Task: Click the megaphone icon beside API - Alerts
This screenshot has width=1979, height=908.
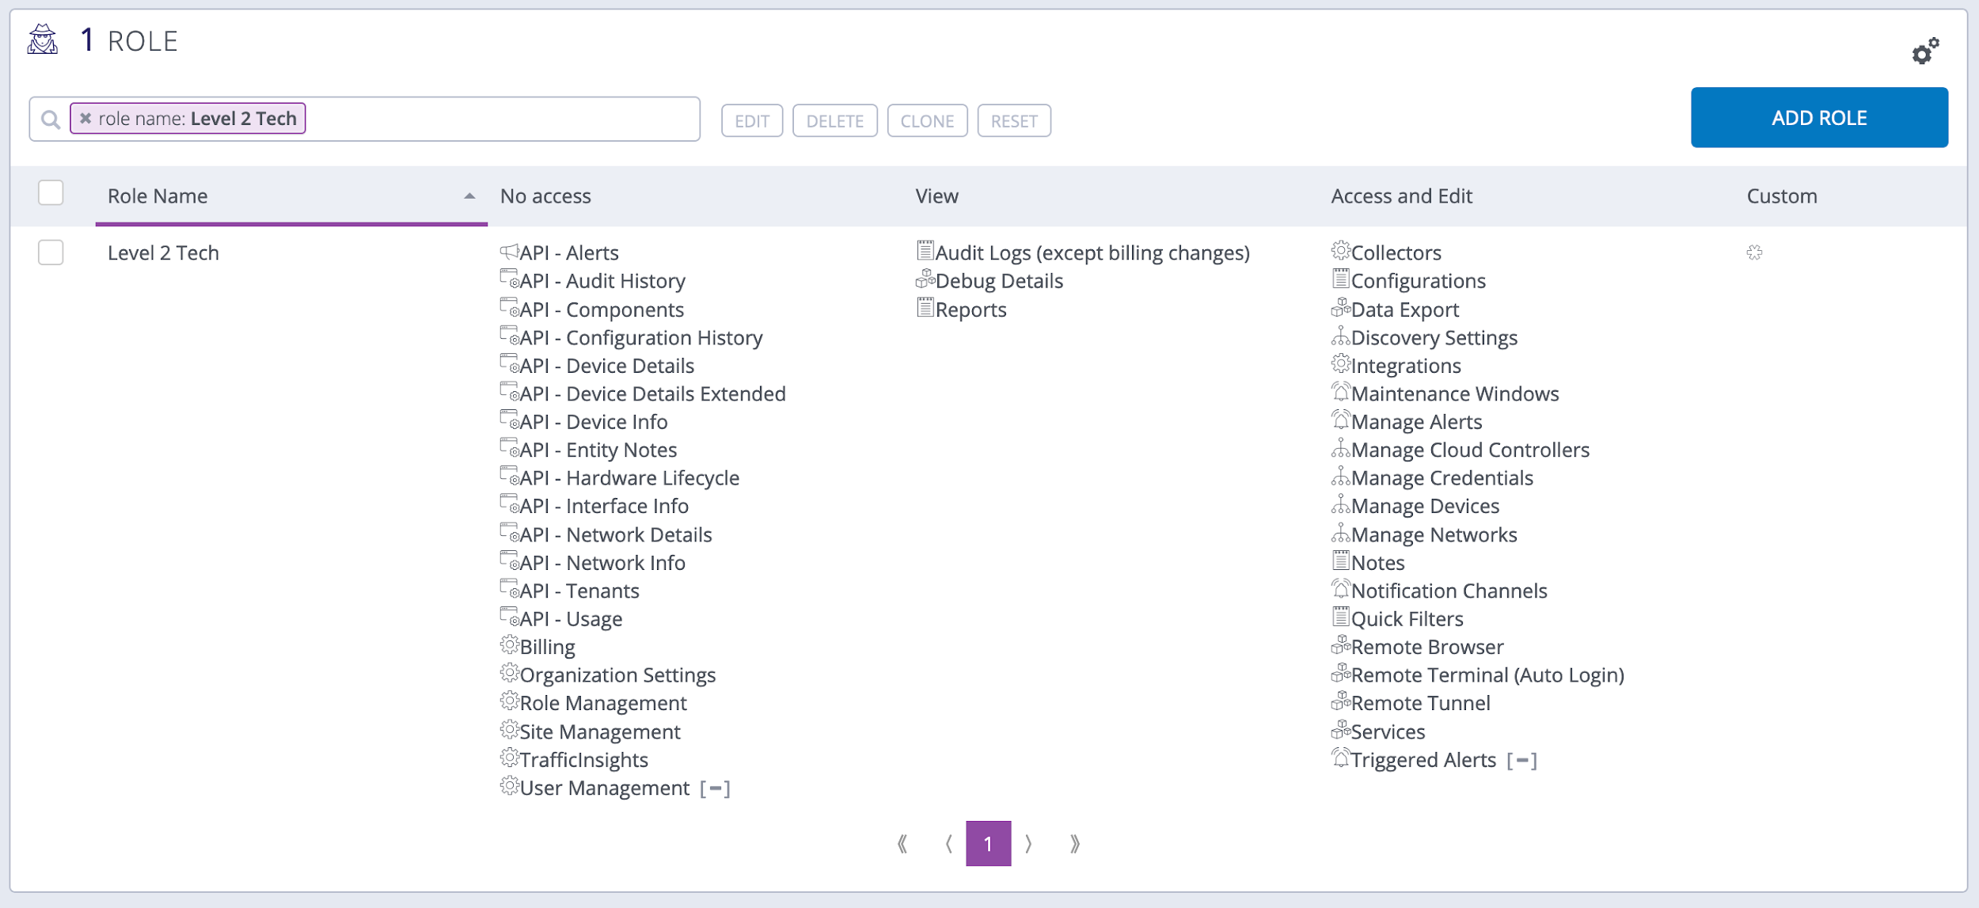Action: pos(509,252)
